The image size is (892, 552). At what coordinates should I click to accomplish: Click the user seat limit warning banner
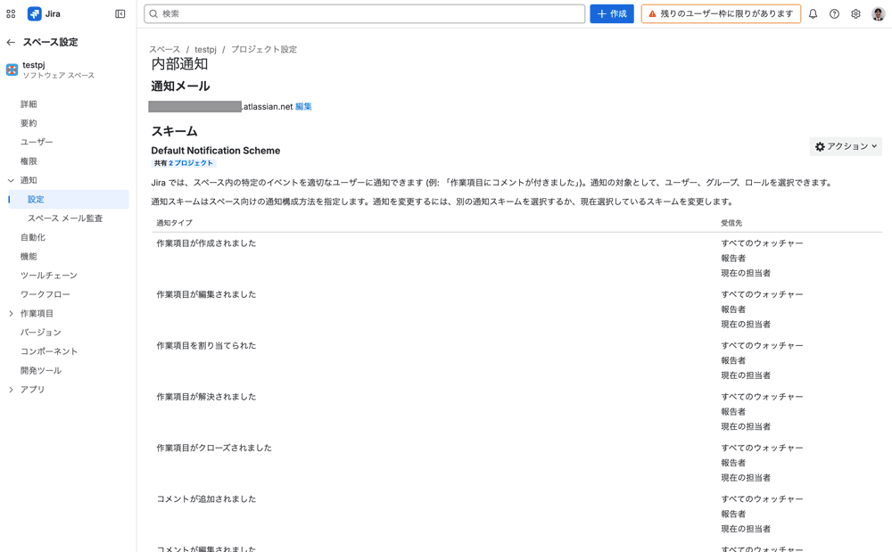tap(721, 13)
